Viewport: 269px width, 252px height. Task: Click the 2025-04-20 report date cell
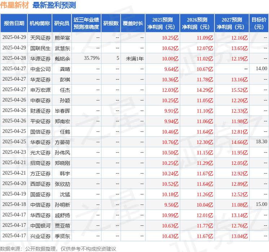14,183
